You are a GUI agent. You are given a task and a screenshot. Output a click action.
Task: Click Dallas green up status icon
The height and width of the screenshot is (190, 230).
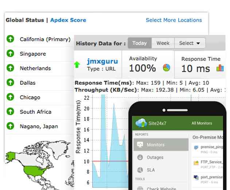11,82
